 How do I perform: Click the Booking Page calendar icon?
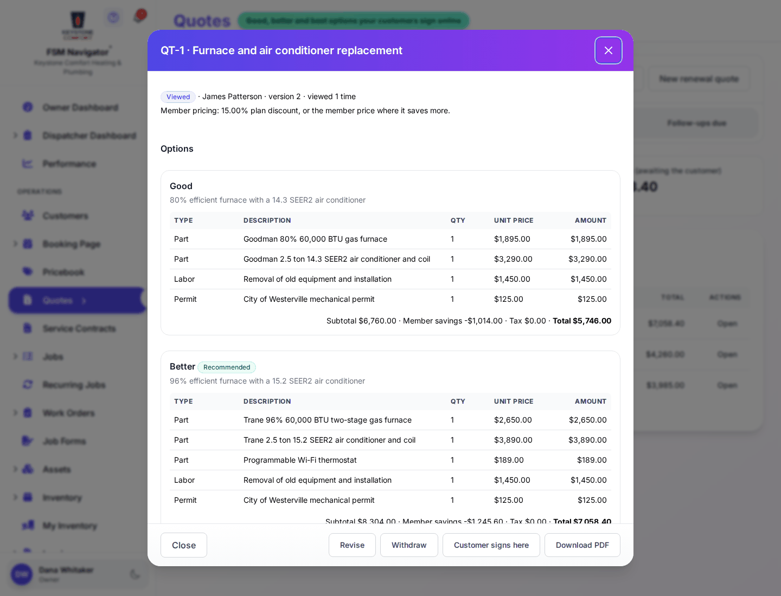point(28,244)
